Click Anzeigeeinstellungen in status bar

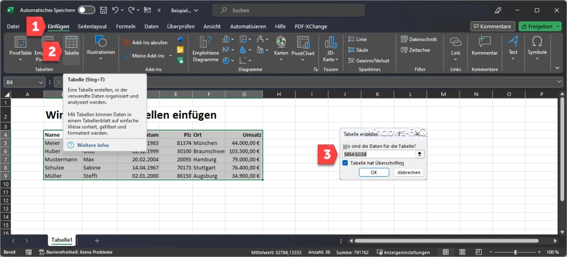pos(403,252)
